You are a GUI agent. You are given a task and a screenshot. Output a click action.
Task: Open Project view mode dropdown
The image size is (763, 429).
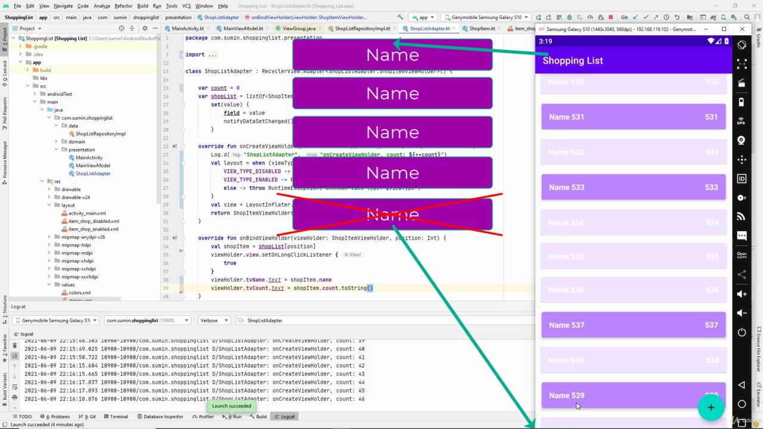[27, 28]
